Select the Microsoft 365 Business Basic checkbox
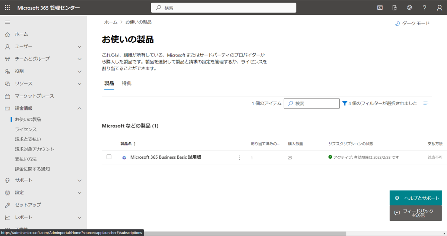Viewport: 447px width, 236px height. [109, 157]
